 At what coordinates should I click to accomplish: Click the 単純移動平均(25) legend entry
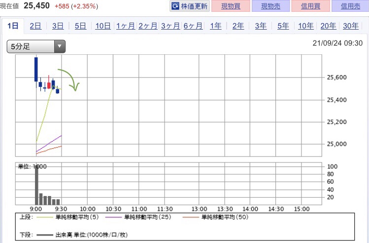pyautogui.click(x=138, y=217)
